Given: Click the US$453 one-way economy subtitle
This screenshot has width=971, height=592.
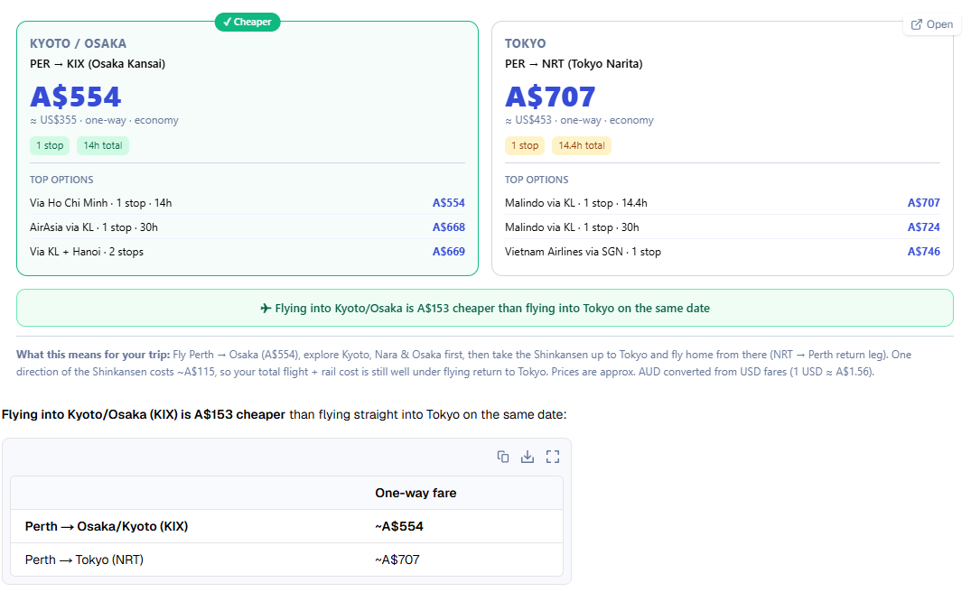Looking at the screenshot, I should coord(579,120).
